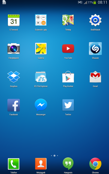The image size is (109, 174).
Task: Launch Hangouts from the dock
Action: click(68, 164)
